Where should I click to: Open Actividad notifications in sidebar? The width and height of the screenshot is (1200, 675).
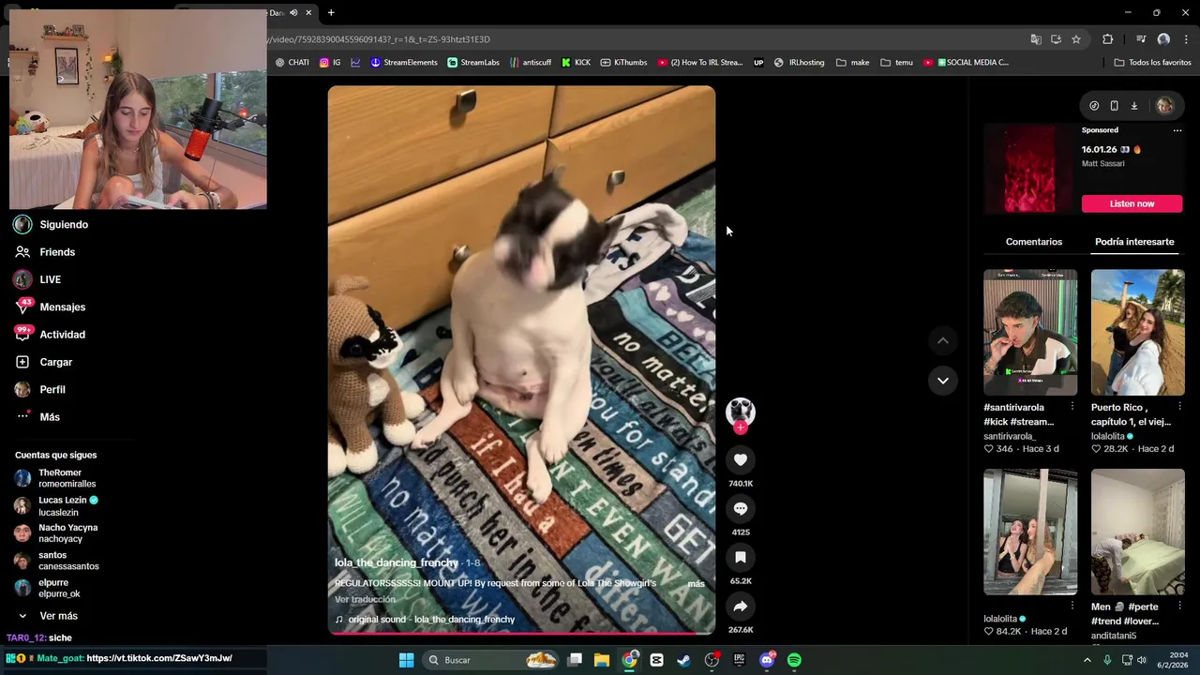click(62, 335)
